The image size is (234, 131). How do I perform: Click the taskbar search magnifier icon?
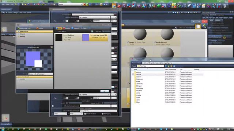(8, 129)
